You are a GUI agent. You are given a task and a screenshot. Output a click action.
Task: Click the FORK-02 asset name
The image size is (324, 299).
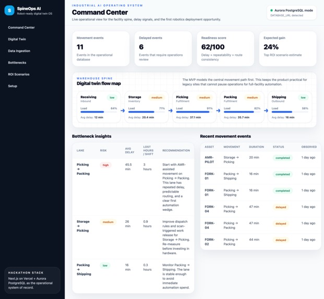(210, 242)
